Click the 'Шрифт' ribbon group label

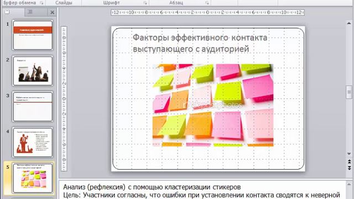[112, 3]
